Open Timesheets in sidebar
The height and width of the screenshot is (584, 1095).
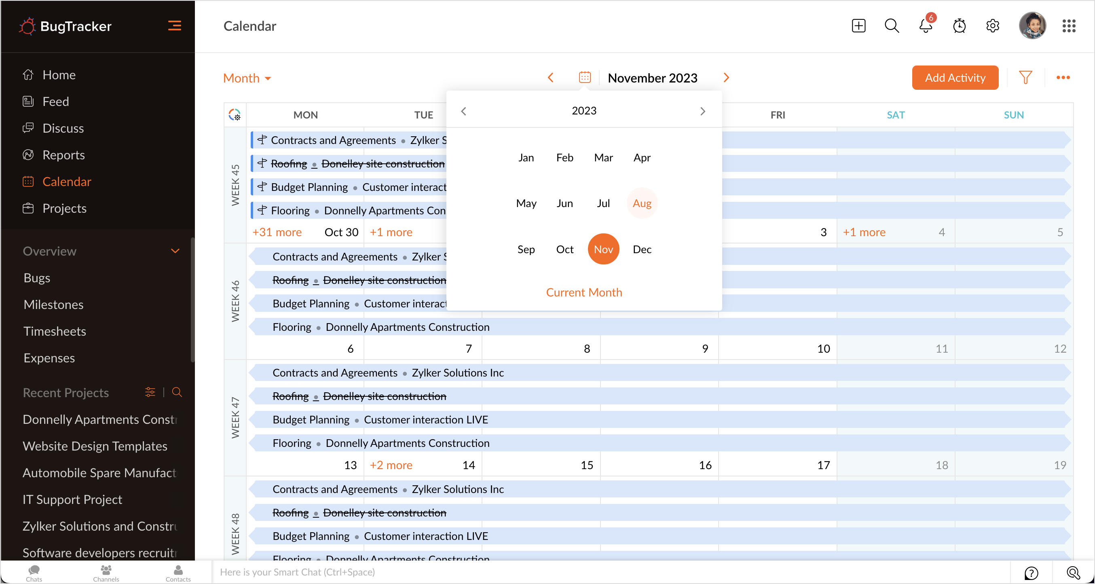55,331
